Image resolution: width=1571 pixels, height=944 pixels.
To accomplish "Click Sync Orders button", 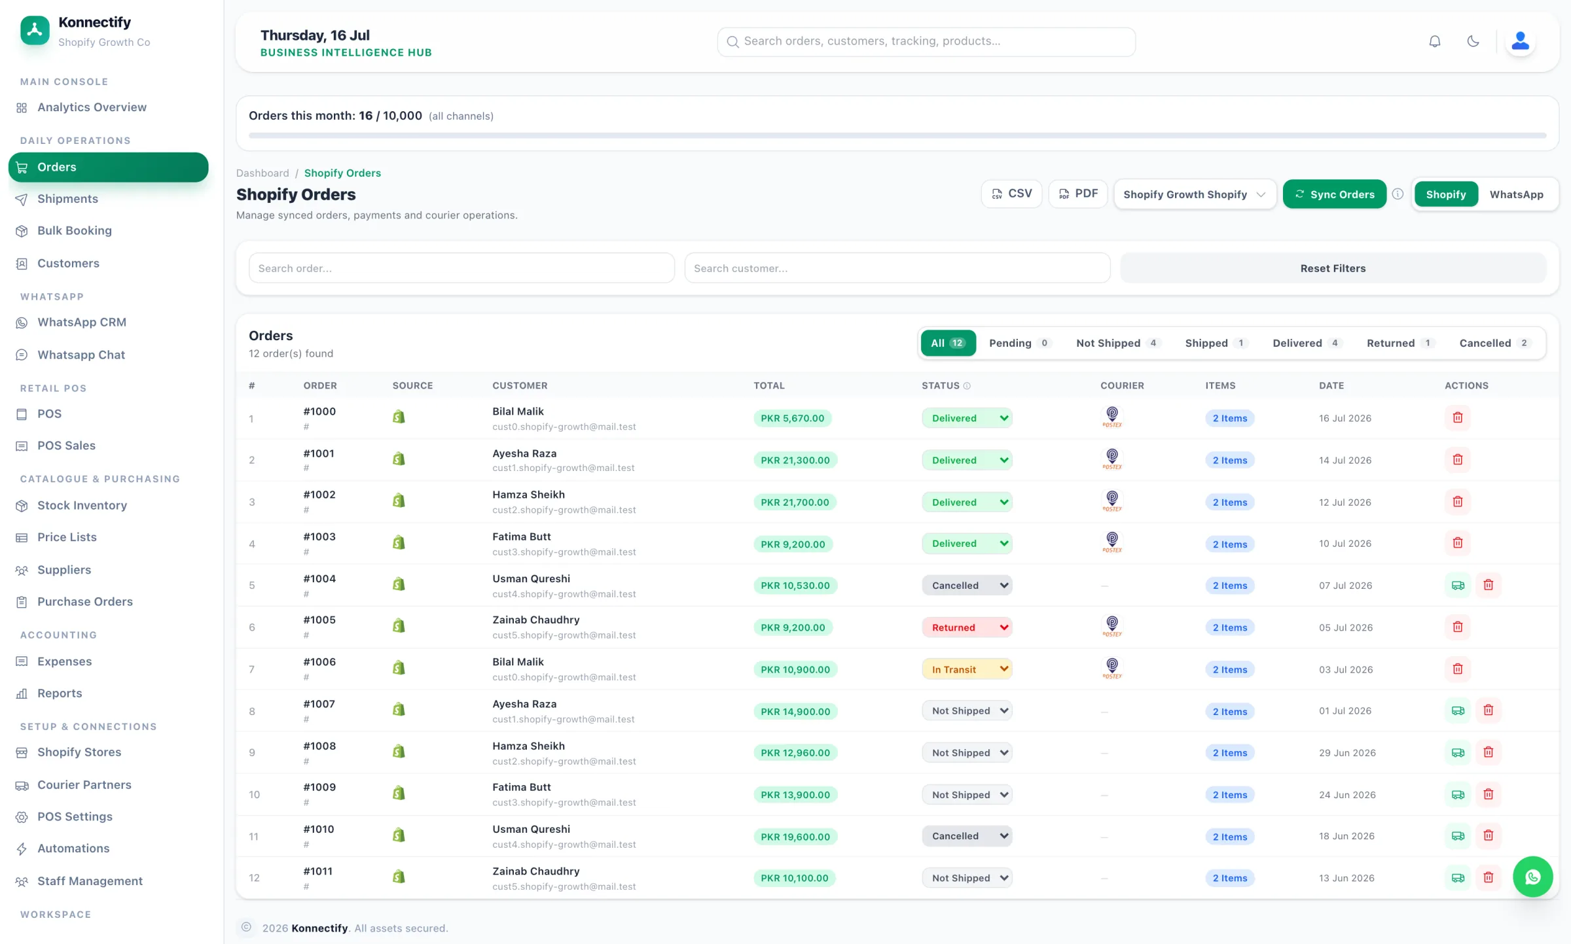I will [1334, 194].
